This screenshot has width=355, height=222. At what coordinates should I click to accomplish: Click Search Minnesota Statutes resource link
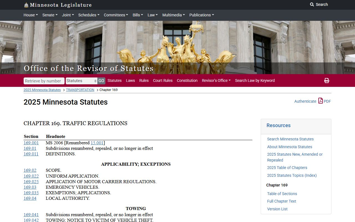pos(290,139)
